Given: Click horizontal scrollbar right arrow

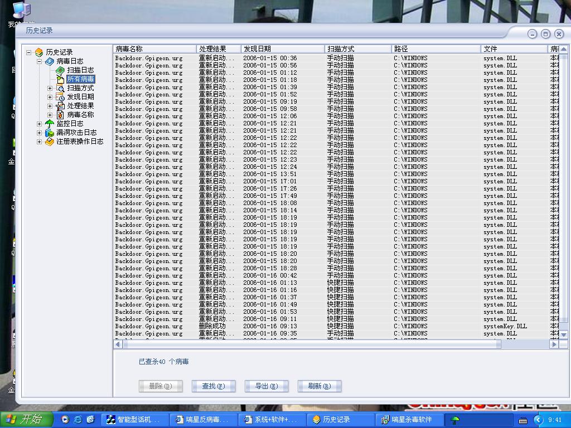Looking at the screenshot, I should tap(554, 344).
